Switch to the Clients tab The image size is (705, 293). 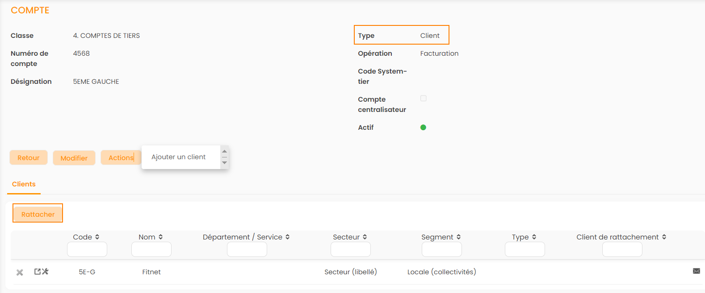click(x=24, y=184)
